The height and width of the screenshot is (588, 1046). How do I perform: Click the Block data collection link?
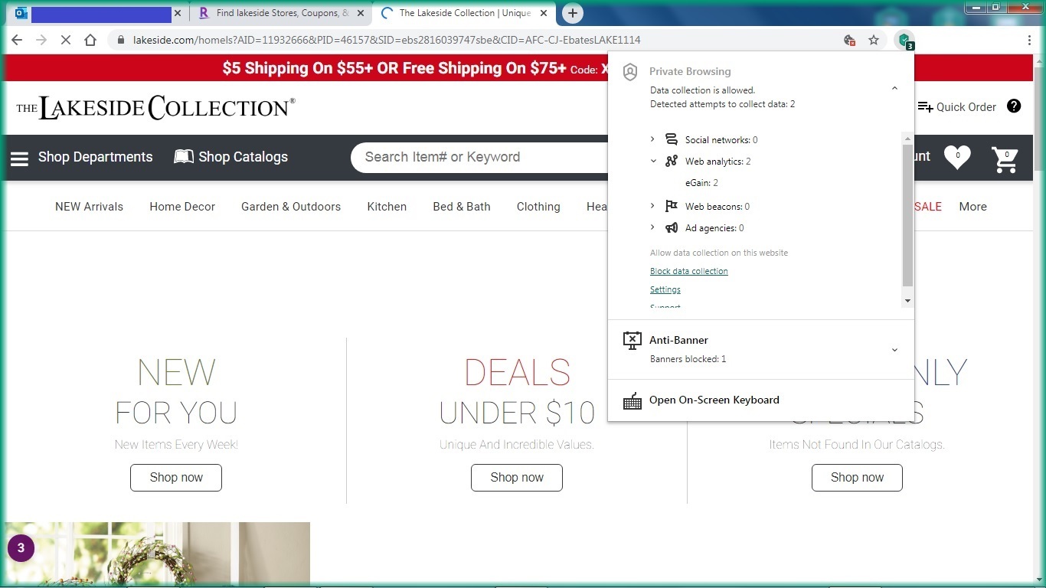point(689,271)
